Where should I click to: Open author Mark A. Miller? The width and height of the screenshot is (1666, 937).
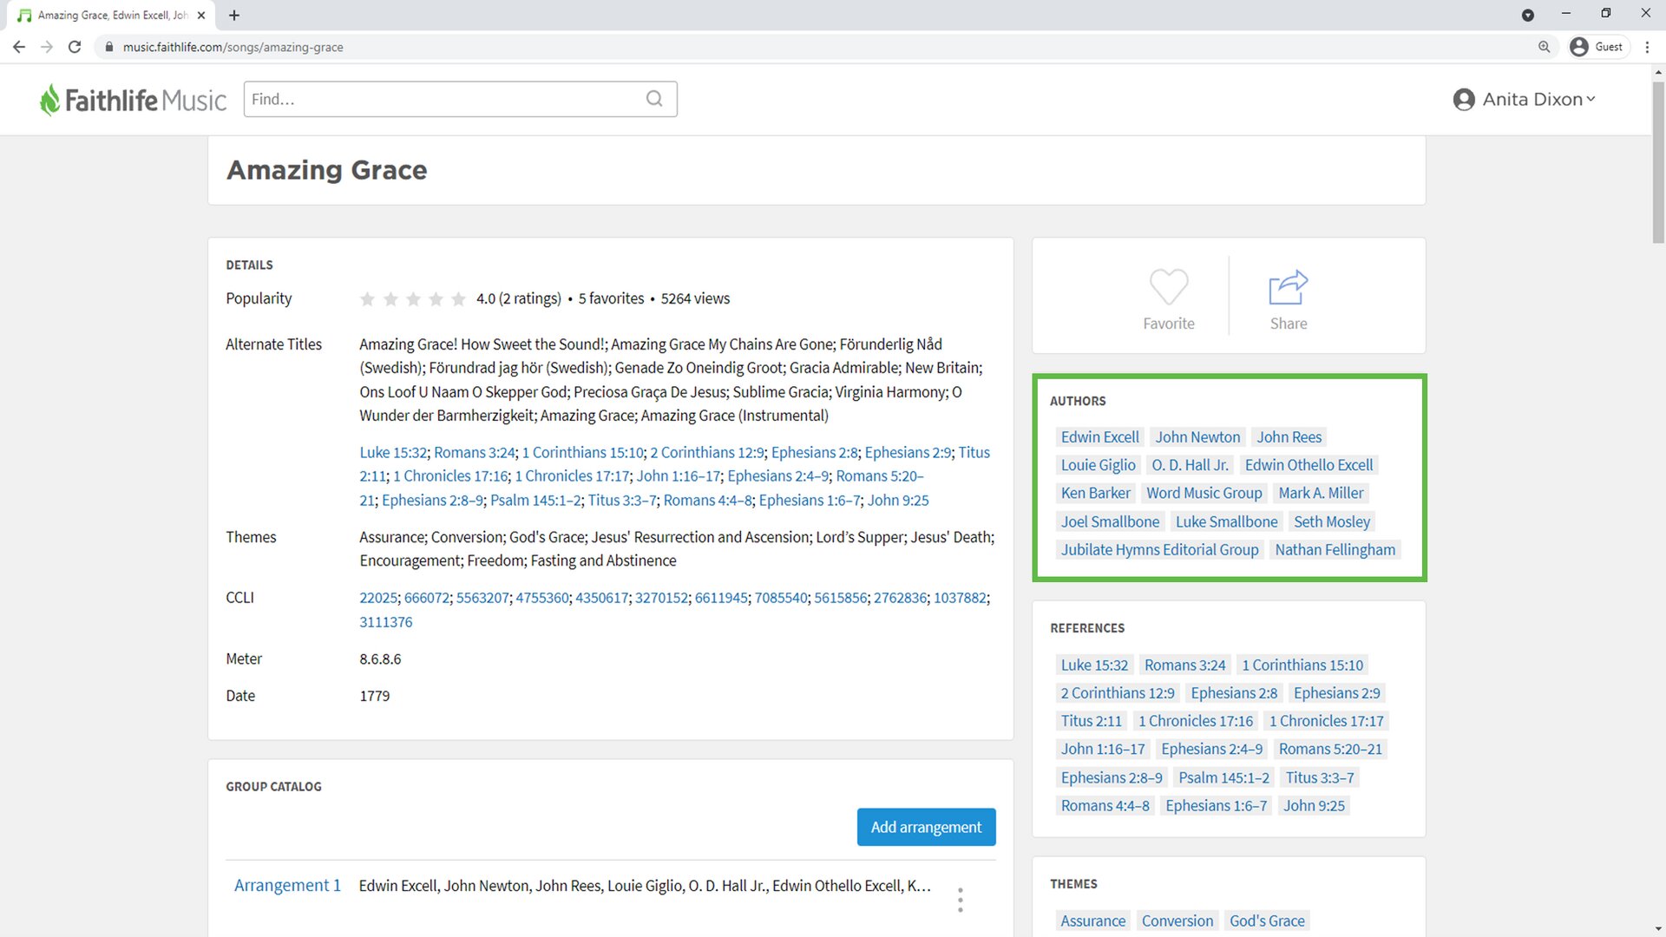click(x=1321, y=493)
